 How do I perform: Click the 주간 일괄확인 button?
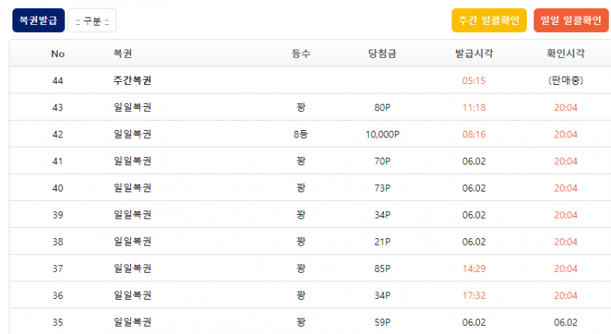489,20
